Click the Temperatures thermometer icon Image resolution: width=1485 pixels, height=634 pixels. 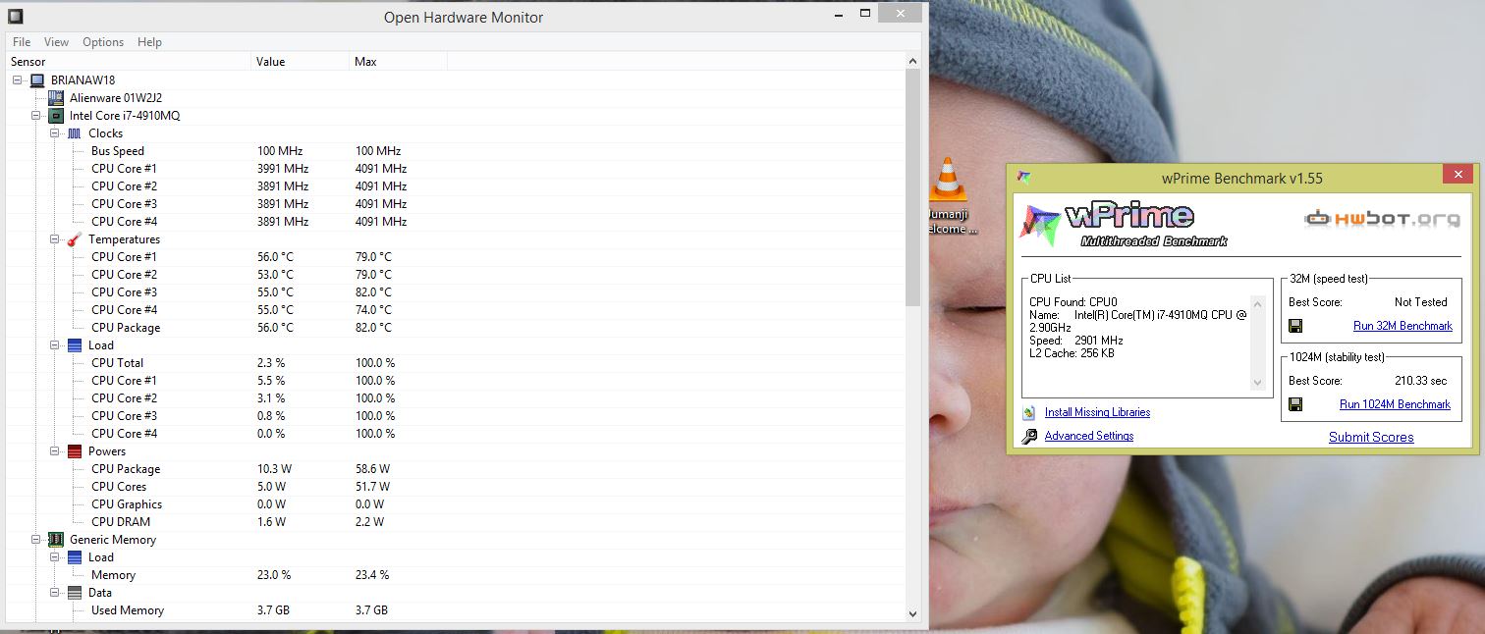tap(75, 239)
